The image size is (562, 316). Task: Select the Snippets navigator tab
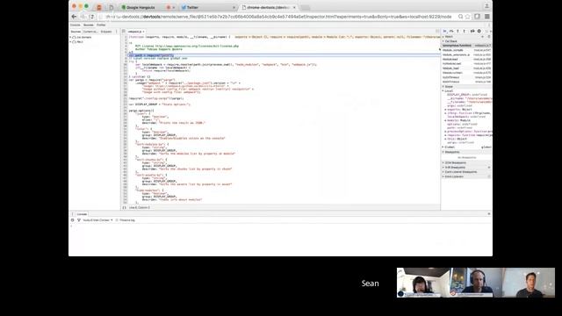106,32
